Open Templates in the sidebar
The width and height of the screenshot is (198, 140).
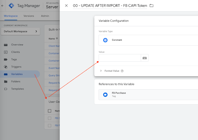pos(17,89)
